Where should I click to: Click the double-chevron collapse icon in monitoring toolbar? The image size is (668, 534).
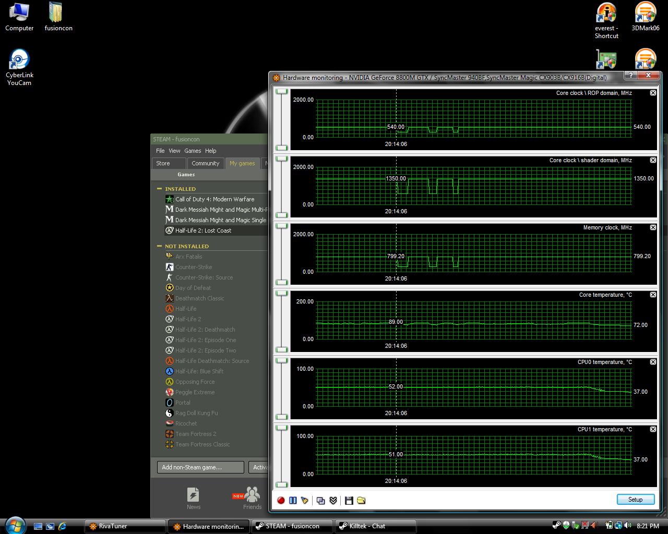(x=333, y=501)
